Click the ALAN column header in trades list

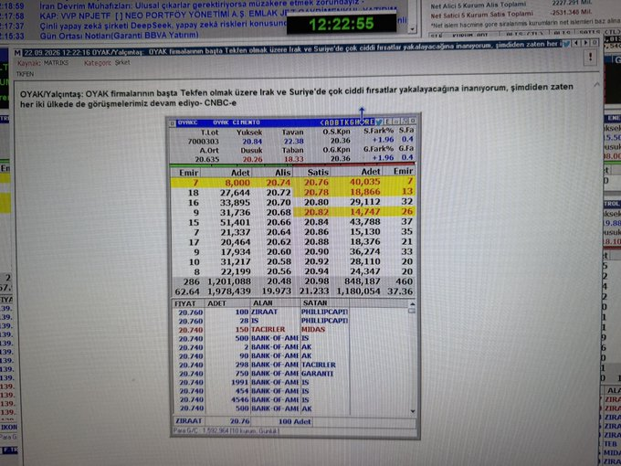coord(263,303)
